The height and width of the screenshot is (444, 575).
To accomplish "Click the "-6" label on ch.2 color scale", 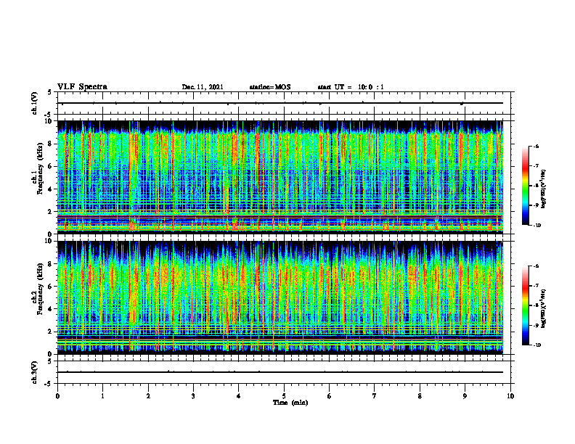I will 536,266.
